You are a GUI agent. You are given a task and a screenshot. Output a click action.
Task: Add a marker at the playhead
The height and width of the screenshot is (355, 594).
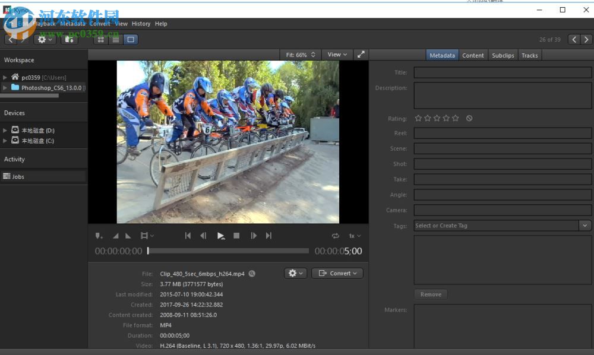(99, 236)
